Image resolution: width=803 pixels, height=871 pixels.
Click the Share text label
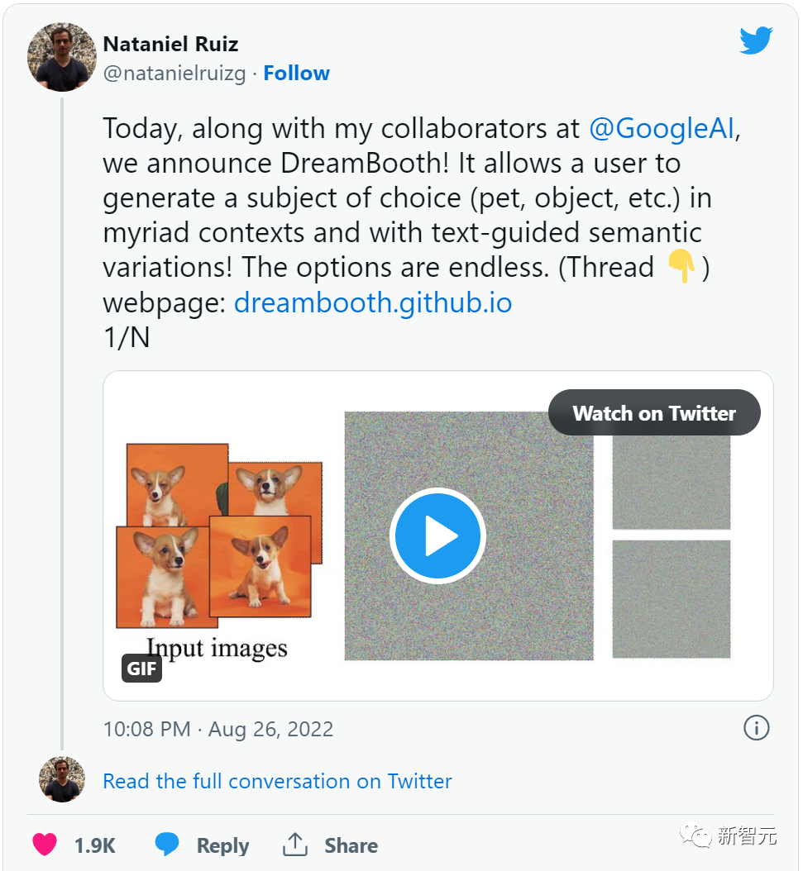[x=351, y=845]
